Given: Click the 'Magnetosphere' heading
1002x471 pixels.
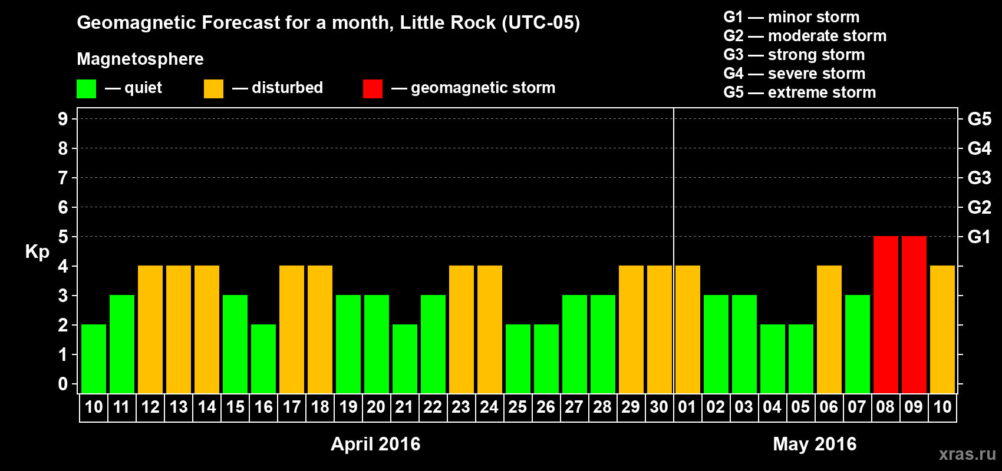Looking at the screenshot, I should 140,59.
